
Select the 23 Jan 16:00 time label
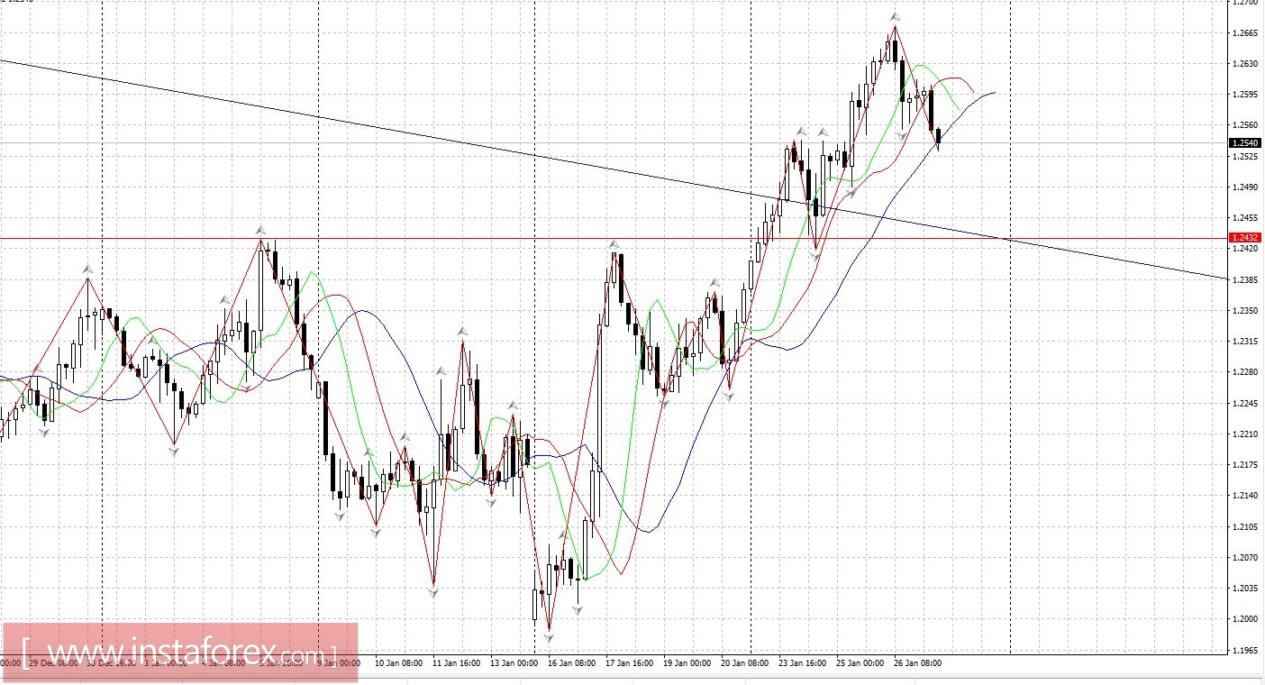click(x=803, y=663)
